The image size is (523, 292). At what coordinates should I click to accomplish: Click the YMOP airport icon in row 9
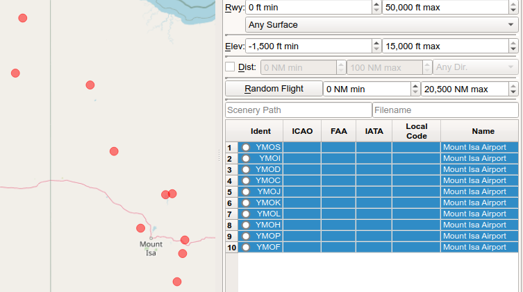point(246,236)
